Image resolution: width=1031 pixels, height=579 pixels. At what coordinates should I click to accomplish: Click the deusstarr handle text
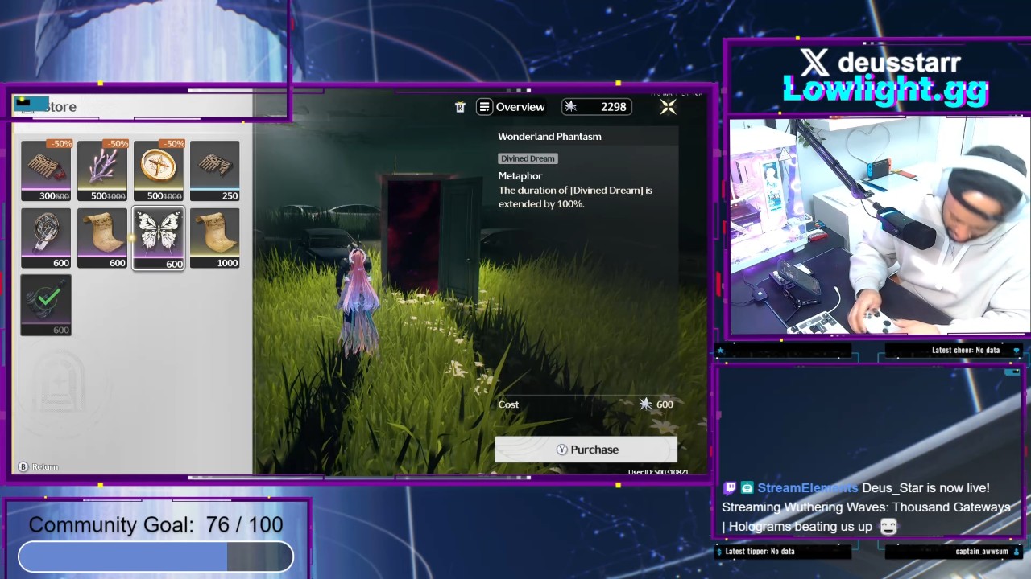point(899,62)
